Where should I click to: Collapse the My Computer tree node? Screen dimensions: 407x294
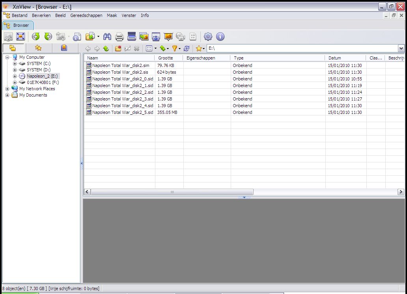pos(7,58)
